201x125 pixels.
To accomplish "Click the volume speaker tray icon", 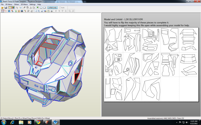I will pos(187,122).
